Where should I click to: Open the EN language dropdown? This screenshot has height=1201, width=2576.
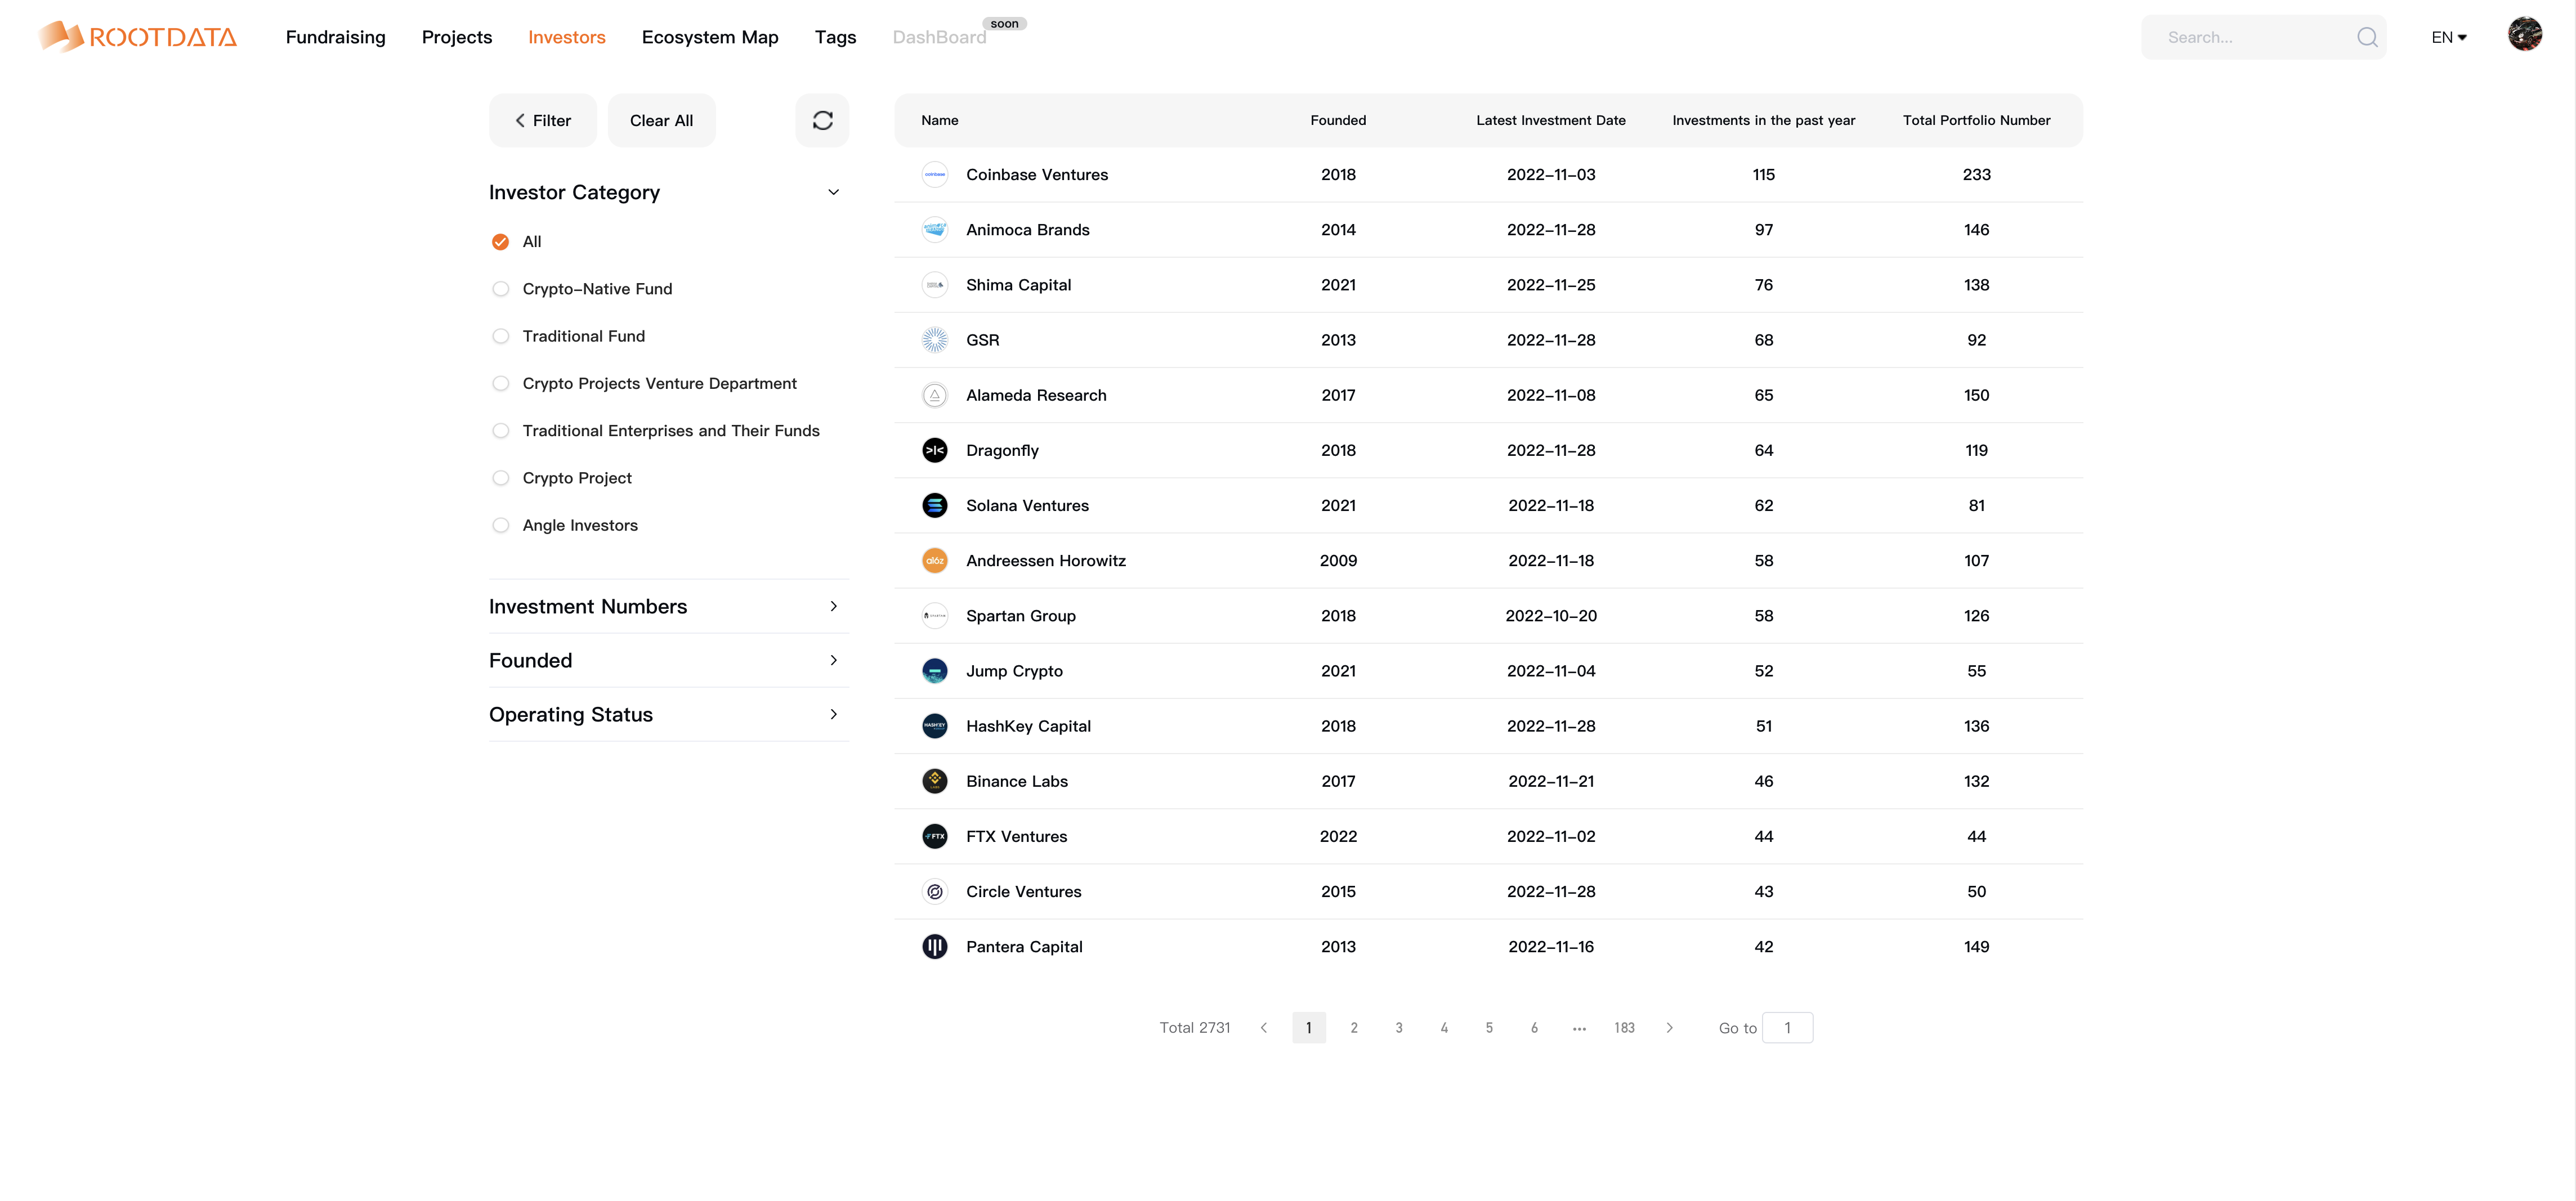(x=2448, y=37)
